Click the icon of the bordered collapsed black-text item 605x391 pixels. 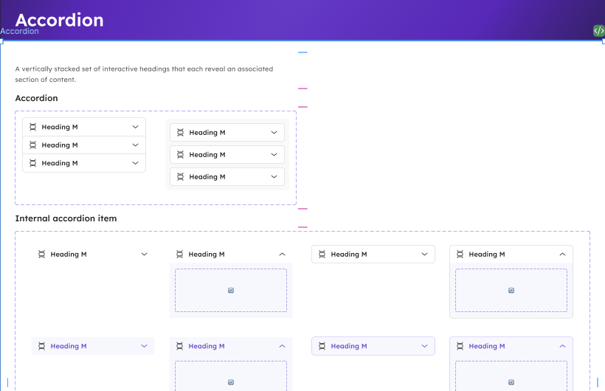tap(322, 255)
